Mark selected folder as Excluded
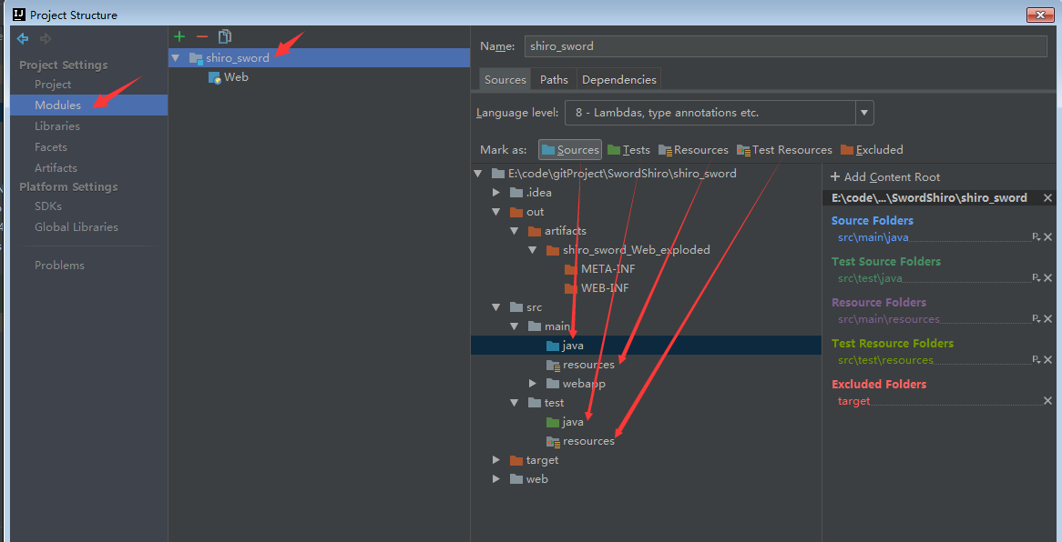Viewport: 1062px width, 542px height. (872, 150)
